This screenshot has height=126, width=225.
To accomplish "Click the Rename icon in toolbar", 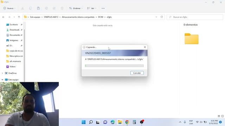I will point(46,8).
